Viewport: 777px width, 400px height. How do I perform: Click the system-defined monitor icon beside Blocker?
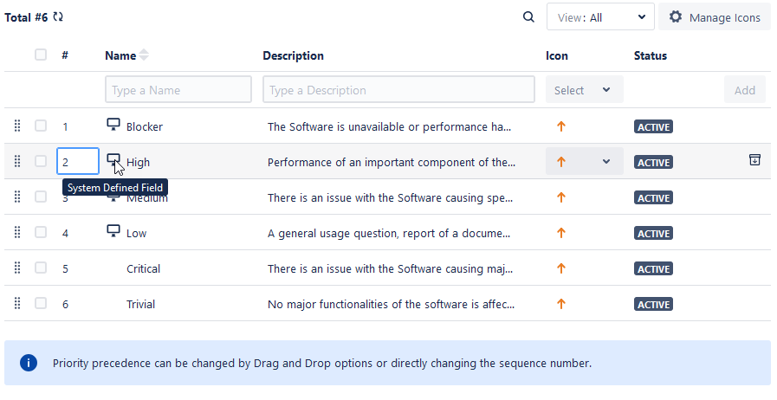(x=113, y=125)
